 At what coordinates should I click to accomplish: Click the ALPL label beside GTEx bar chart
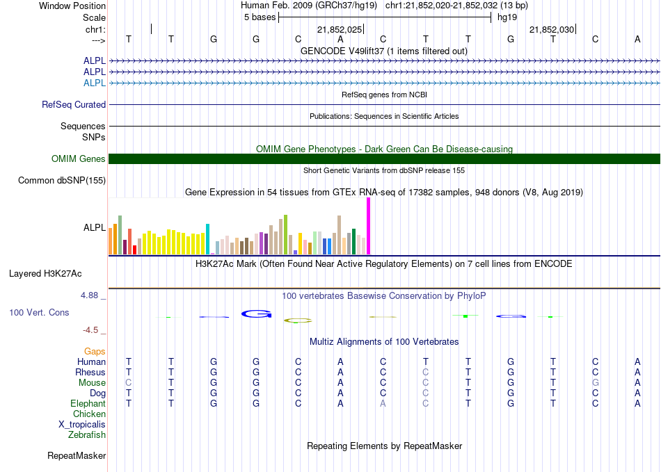95,227
